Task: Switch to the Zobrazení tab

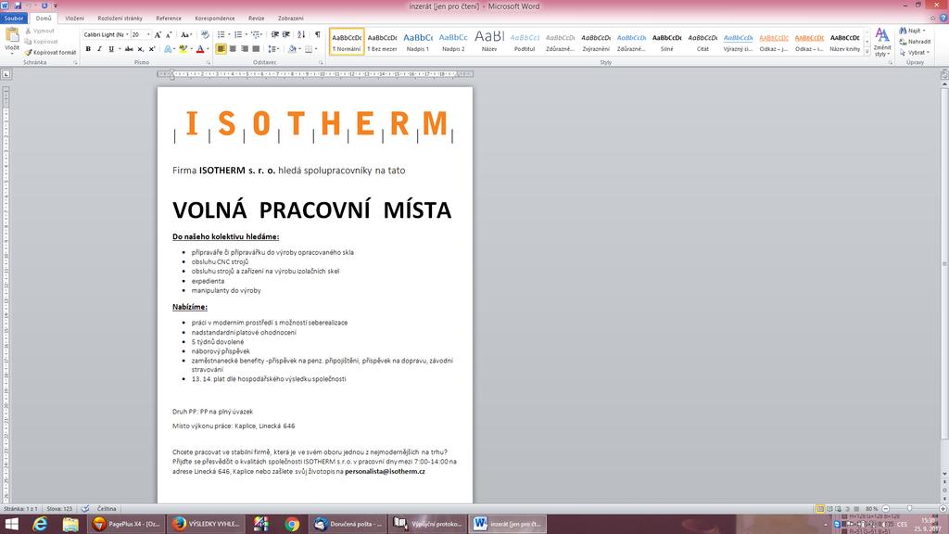Action: coord(290,19)
